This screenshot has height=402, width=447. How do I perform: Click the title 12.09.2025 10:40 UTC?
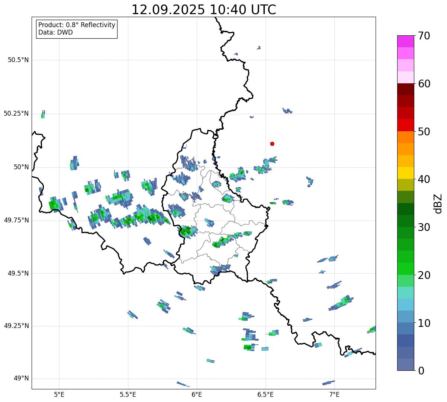click(204, 10)
